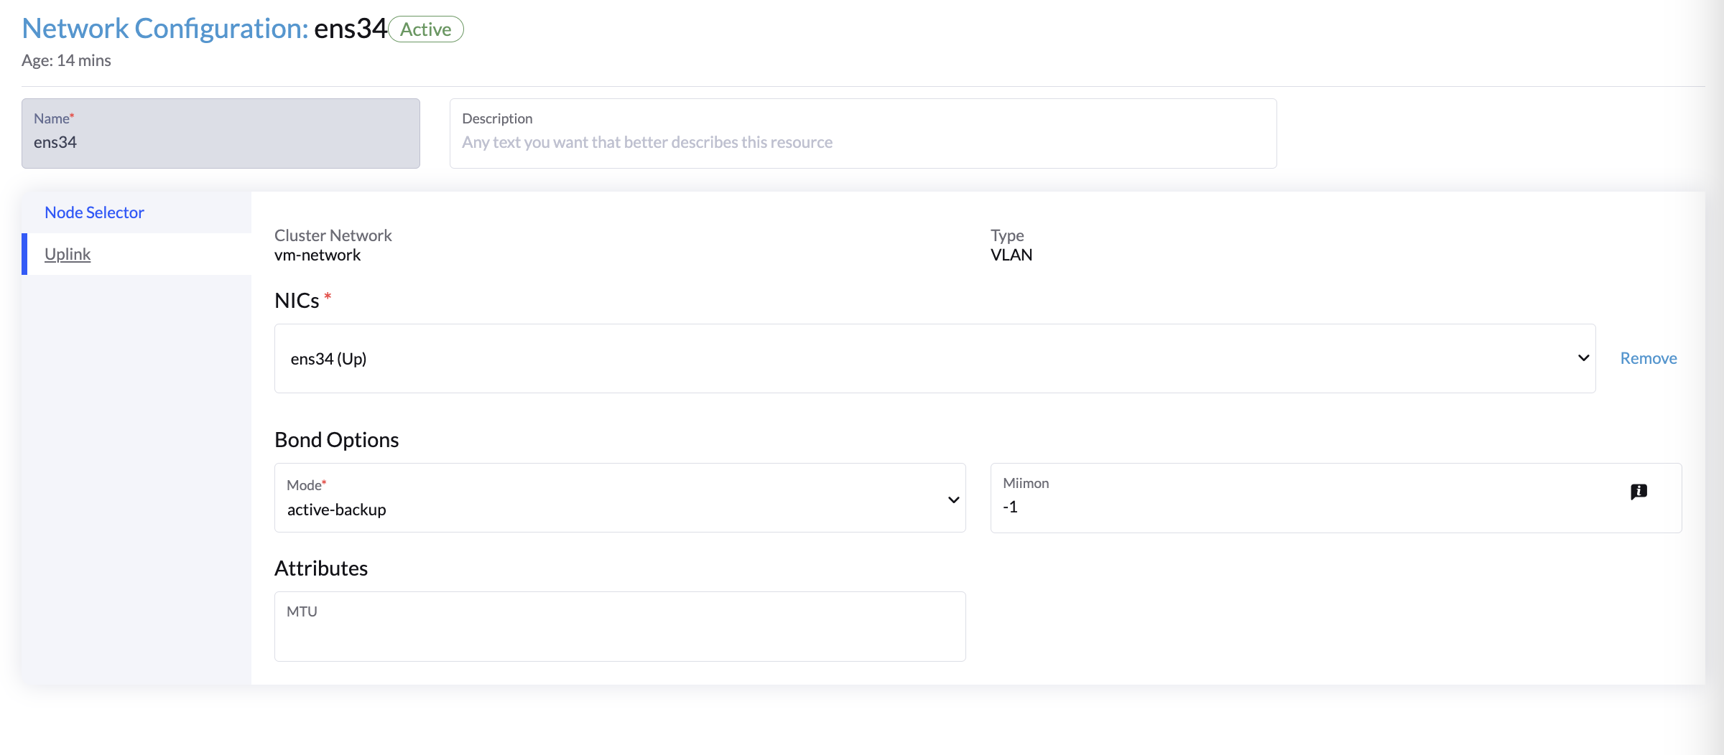Expand the Mode dropdown chevron arrow
This screenshot has height=755, width=1724.
pos(953,500)
